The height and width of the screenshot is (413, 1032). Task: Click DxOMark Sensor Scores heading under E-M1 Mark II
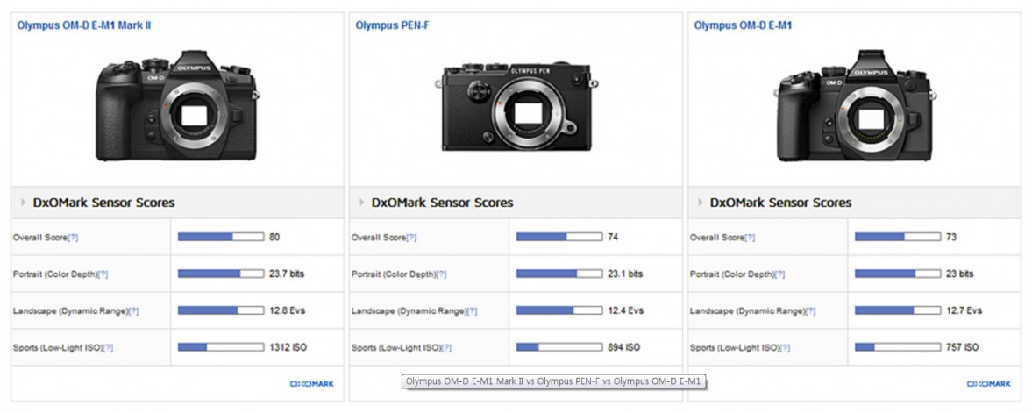(x=104, y=203)
